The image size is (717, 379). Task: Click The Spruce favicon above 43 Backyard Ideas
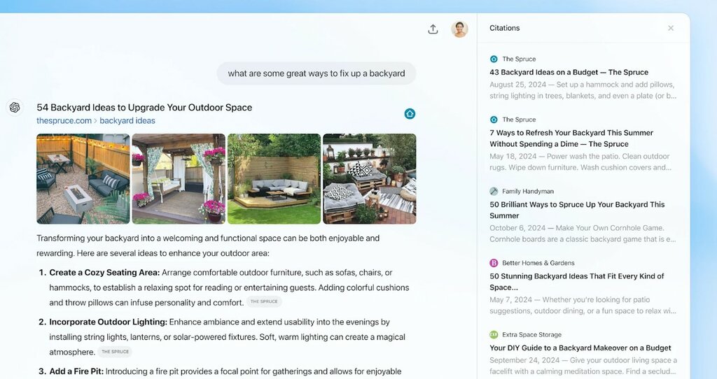494,59
